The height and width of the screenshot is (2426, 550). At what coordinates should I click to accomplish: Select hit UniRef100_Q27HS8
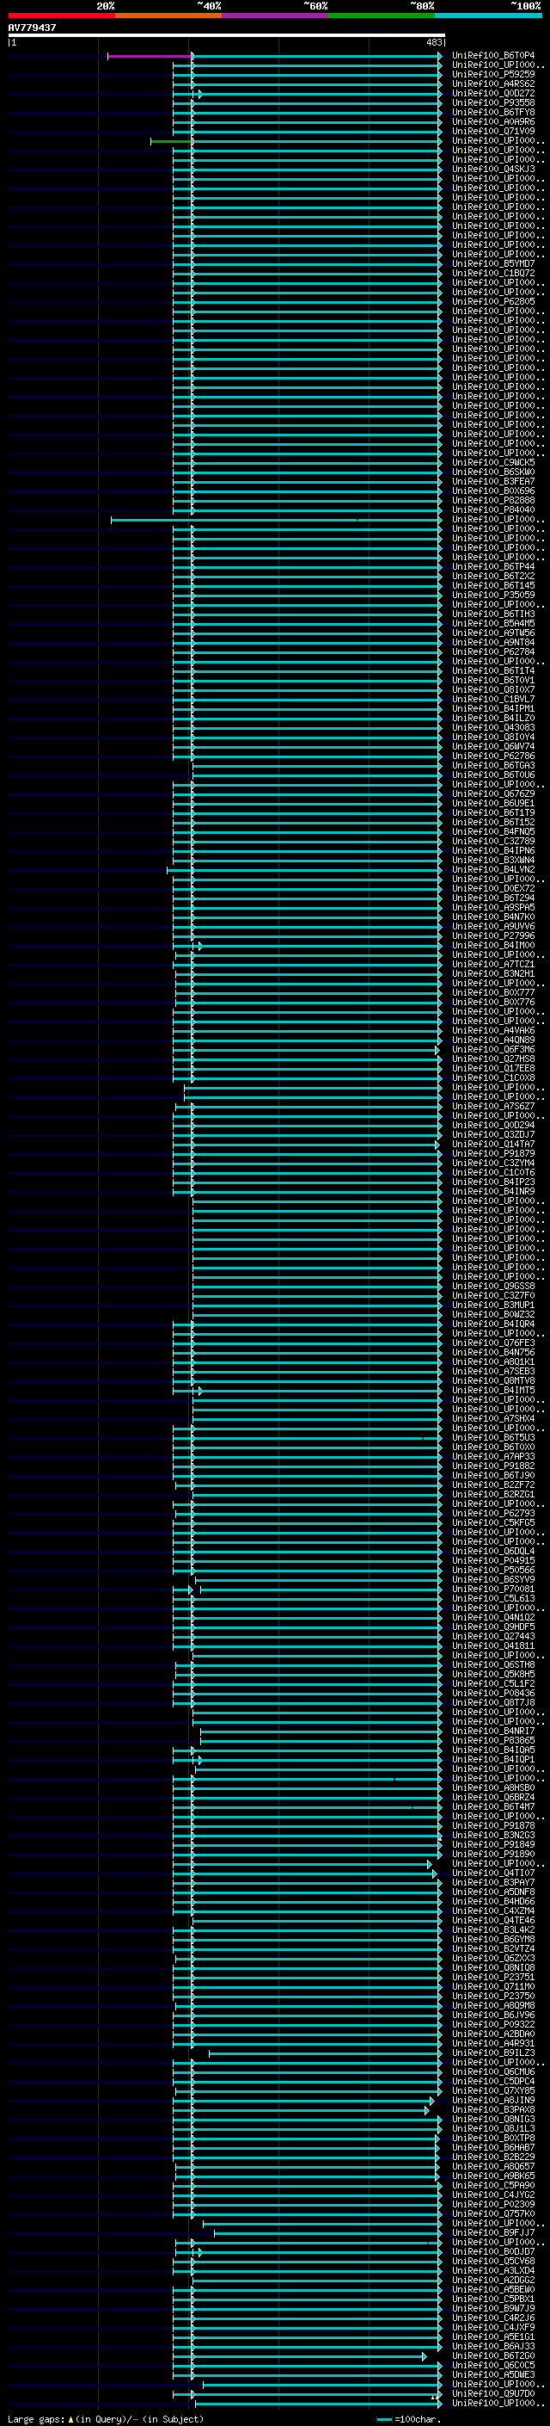[x=492, y=1059]
